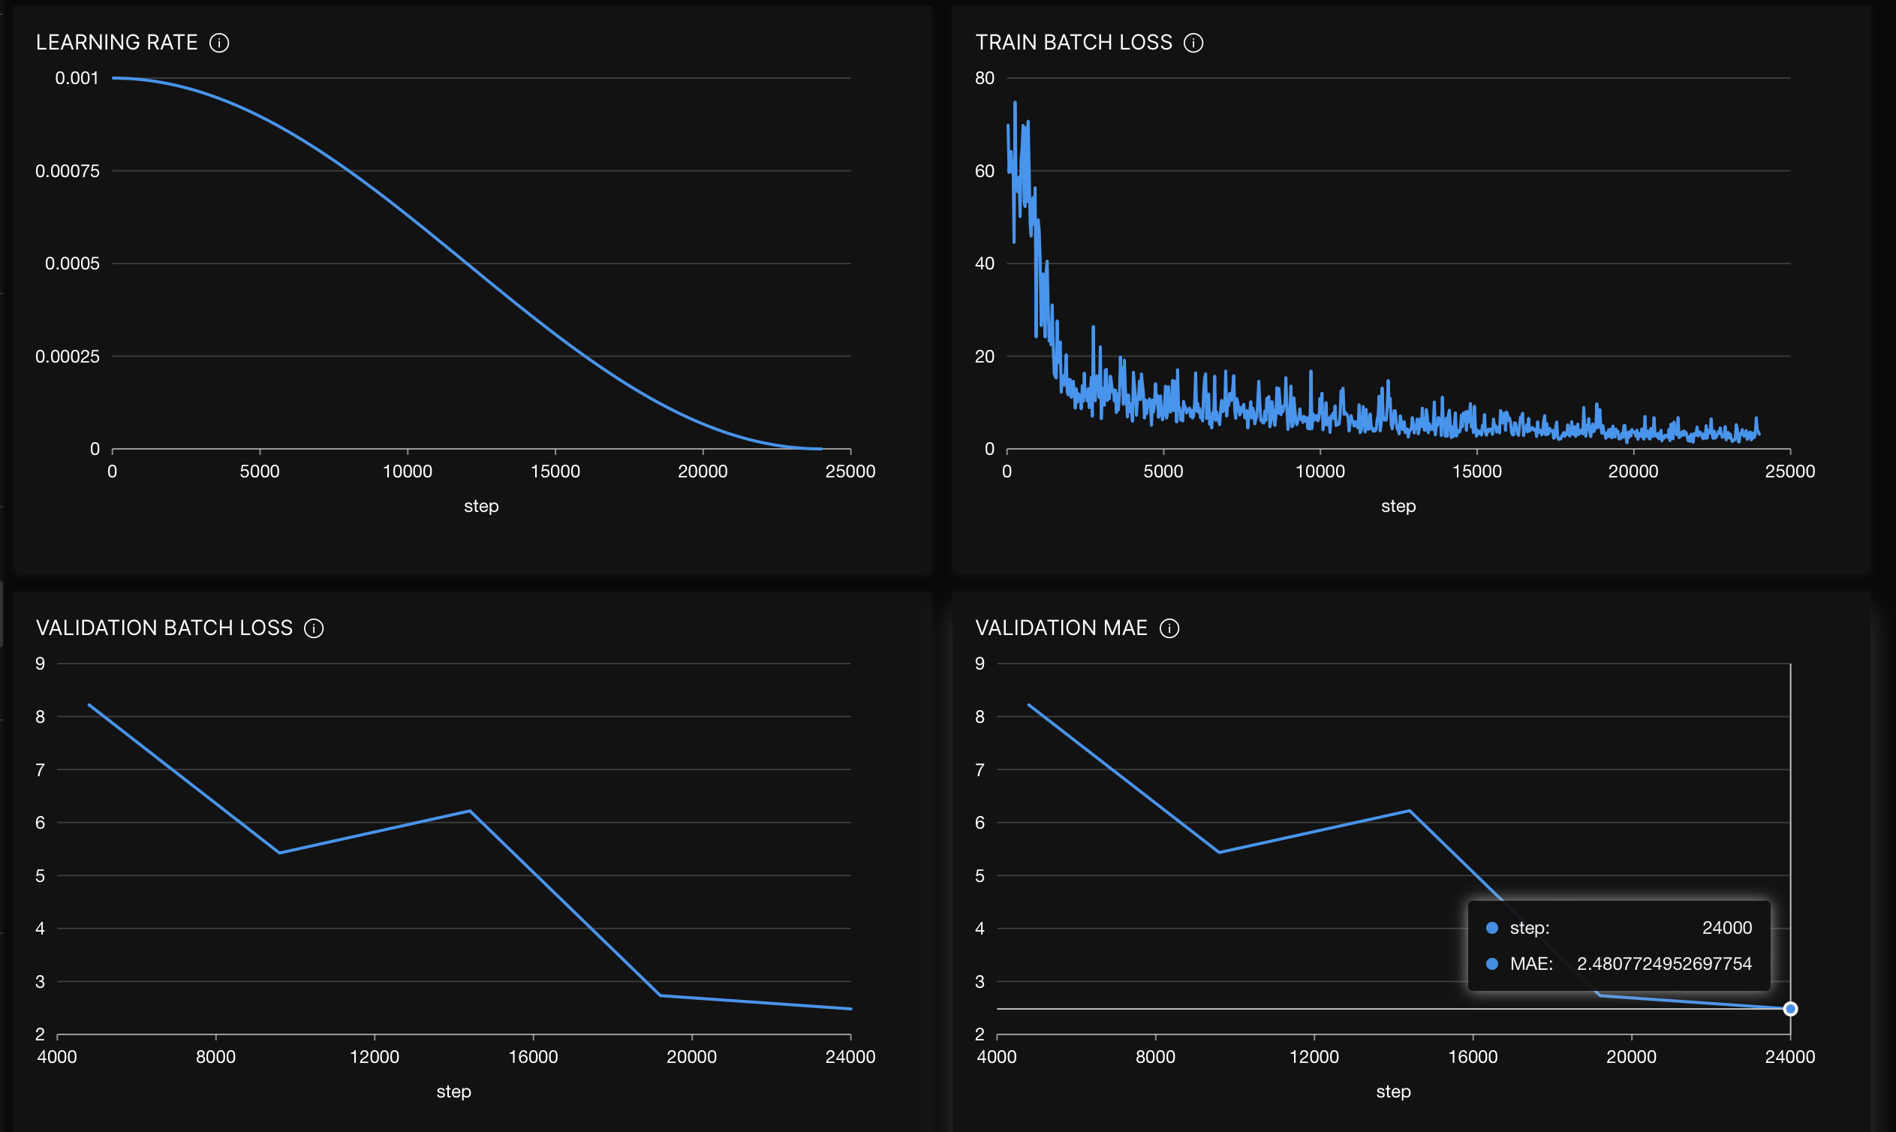1896x1132 pixels.
Task: Click the VALIDATION MAE chart title
Action: [x=1061, y=628]
